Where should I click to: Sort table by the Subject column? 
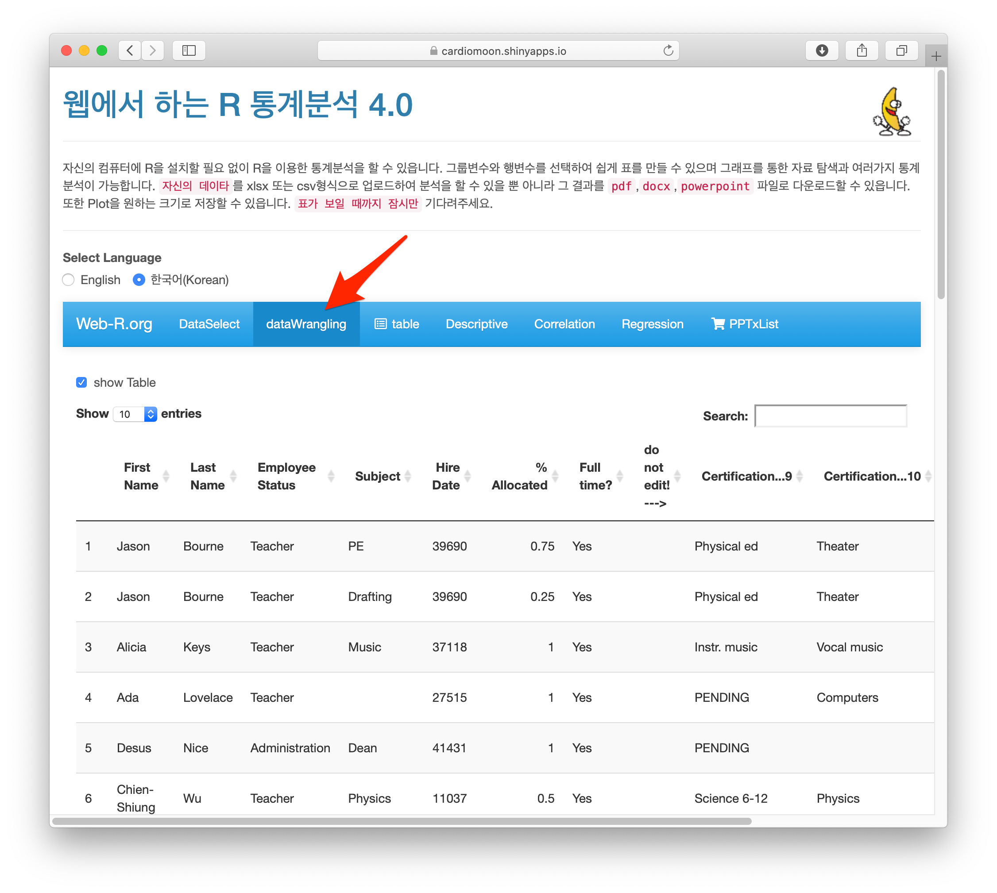[x=378, y=476]
